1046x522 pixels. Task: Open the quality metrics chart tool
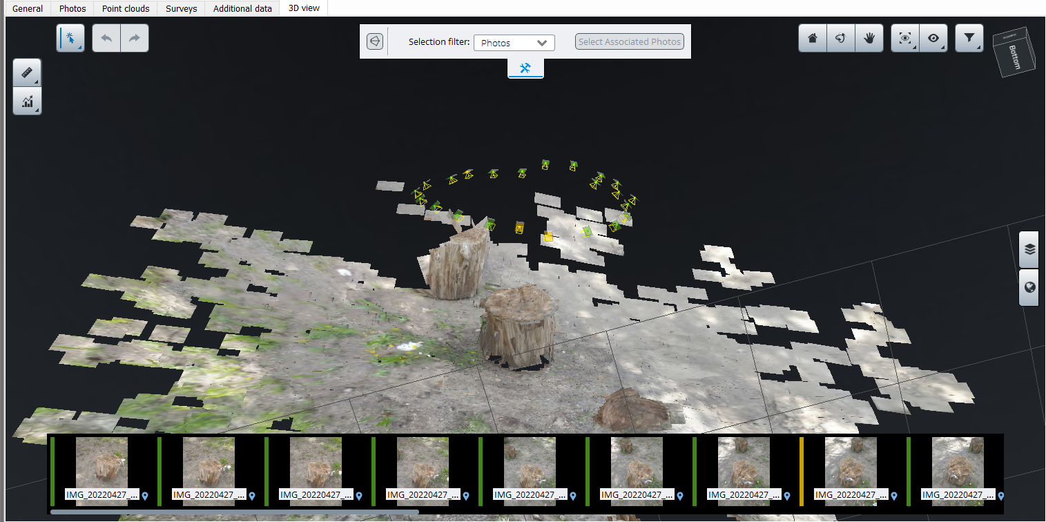[27, 101]
